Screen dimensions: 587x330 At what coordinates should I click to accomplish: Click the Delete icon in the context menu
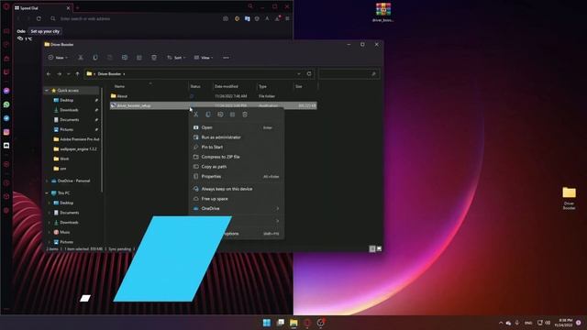(x=245, y=115)
